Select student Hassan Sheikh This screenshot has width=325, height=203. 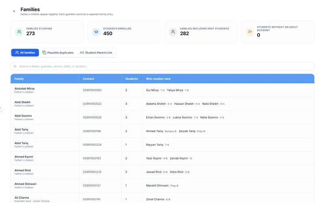click(184, 104)
